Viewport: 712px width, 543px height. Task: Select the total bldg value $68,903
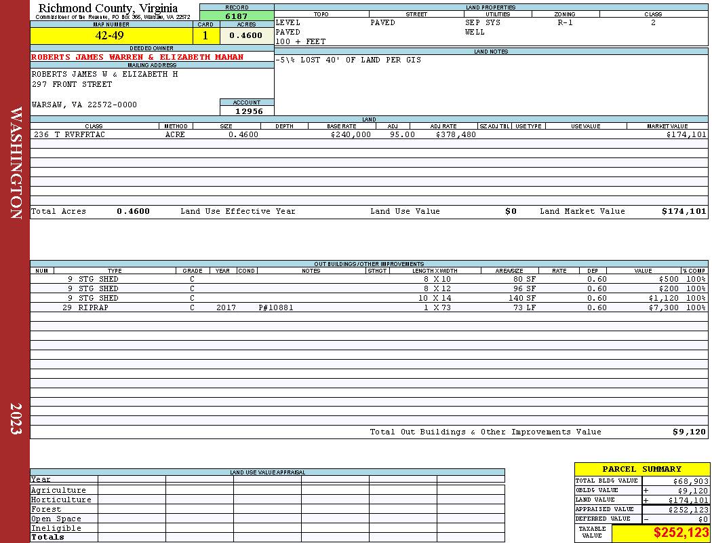click(690, 481)
